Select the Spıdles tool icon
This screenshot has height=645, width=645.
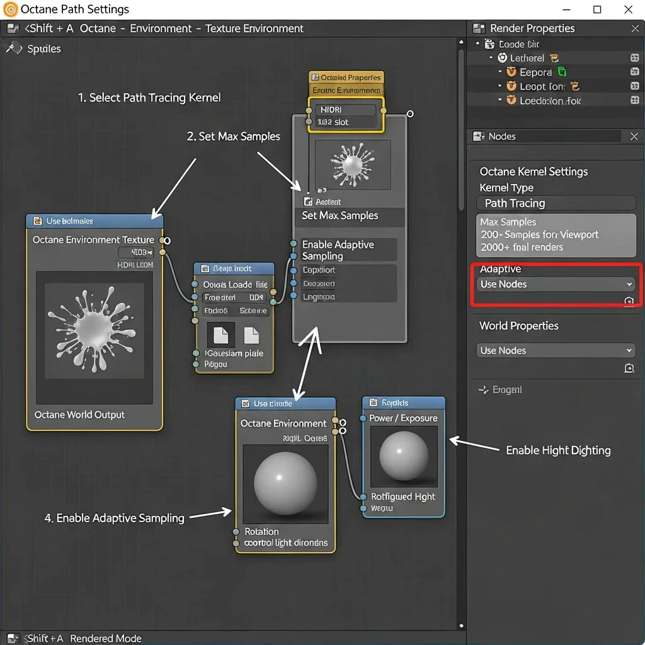[14, 48]
